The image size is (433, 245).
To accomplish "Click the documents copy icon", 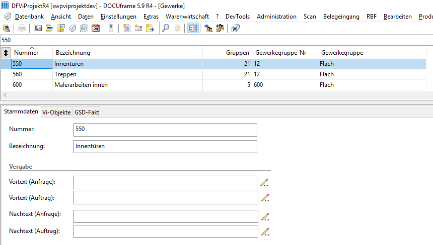I will (84, 28).
